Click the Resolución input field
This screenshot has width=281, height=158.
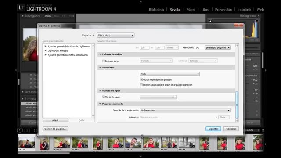199,48
